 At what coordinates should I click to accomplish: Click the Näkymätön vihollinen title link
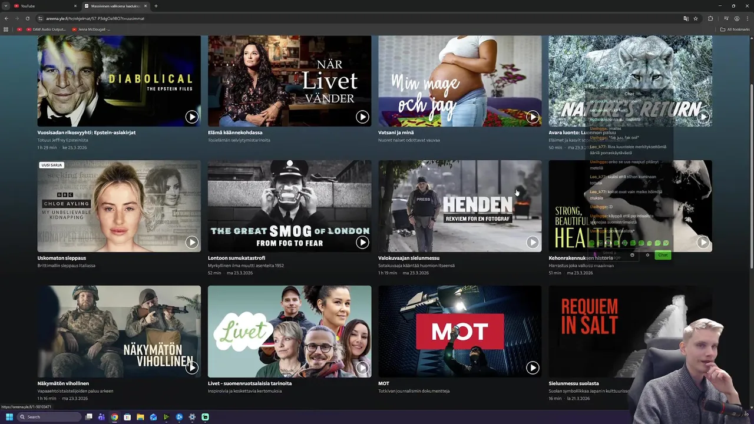pos(63,383)
